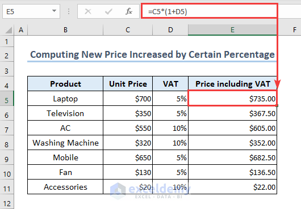Click the three-dot formula bar handle
The width and height of the screenshot is (301, 209).
click(x=69, y=11)
